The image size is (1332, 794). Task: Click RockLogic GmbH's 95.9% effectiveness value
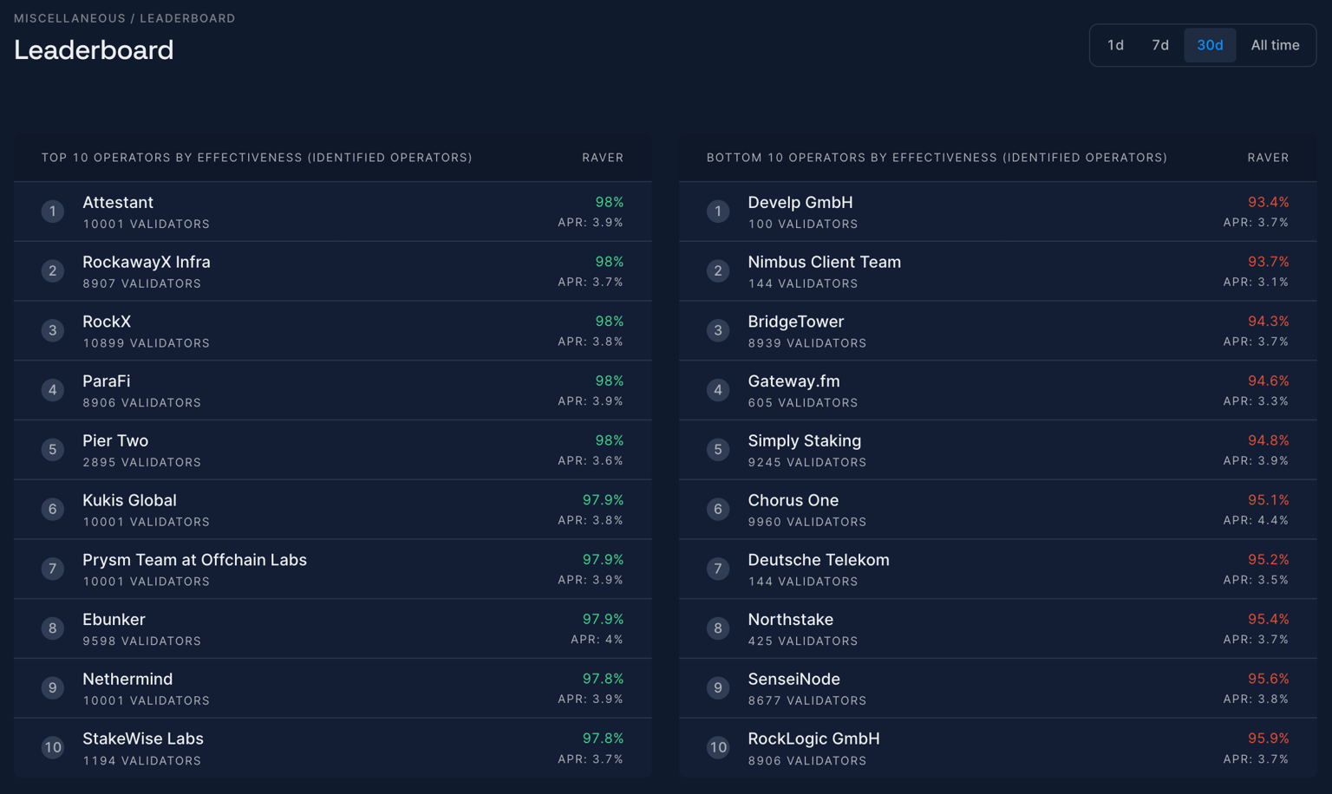[x=1268, y=739]
